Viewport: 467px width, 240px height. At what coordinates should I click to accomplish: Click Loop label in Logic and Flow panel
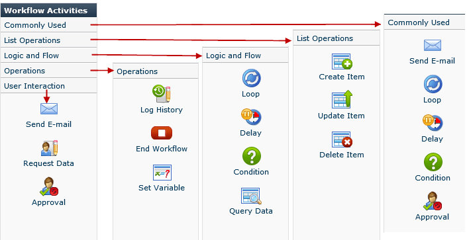250,94
